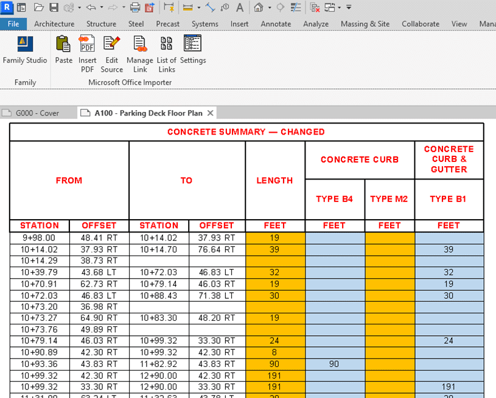
Task: Click the Section tool icon
Action: coord(281,7)
